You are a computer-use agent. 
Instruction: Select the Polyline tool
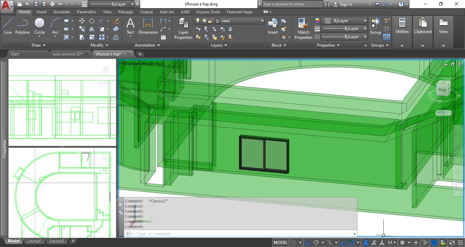coord(22,26)
